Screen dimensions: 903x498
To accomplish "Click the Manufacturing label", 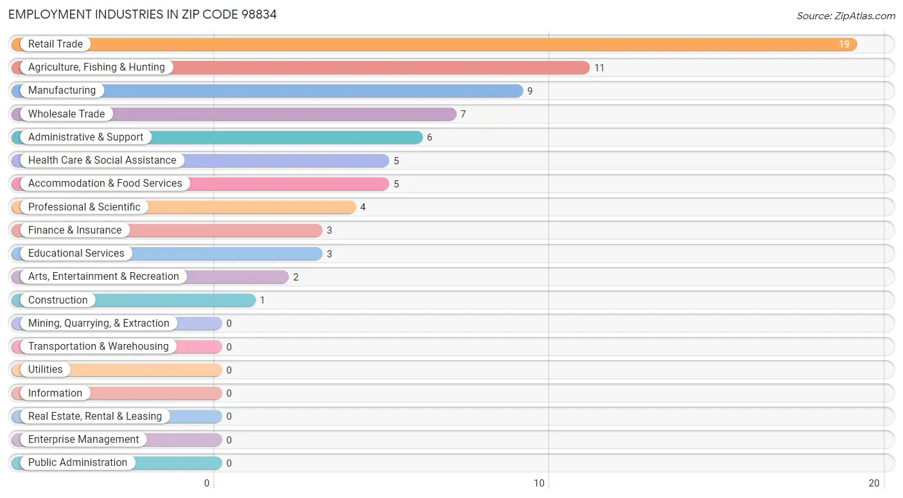I will coord(62,90).
